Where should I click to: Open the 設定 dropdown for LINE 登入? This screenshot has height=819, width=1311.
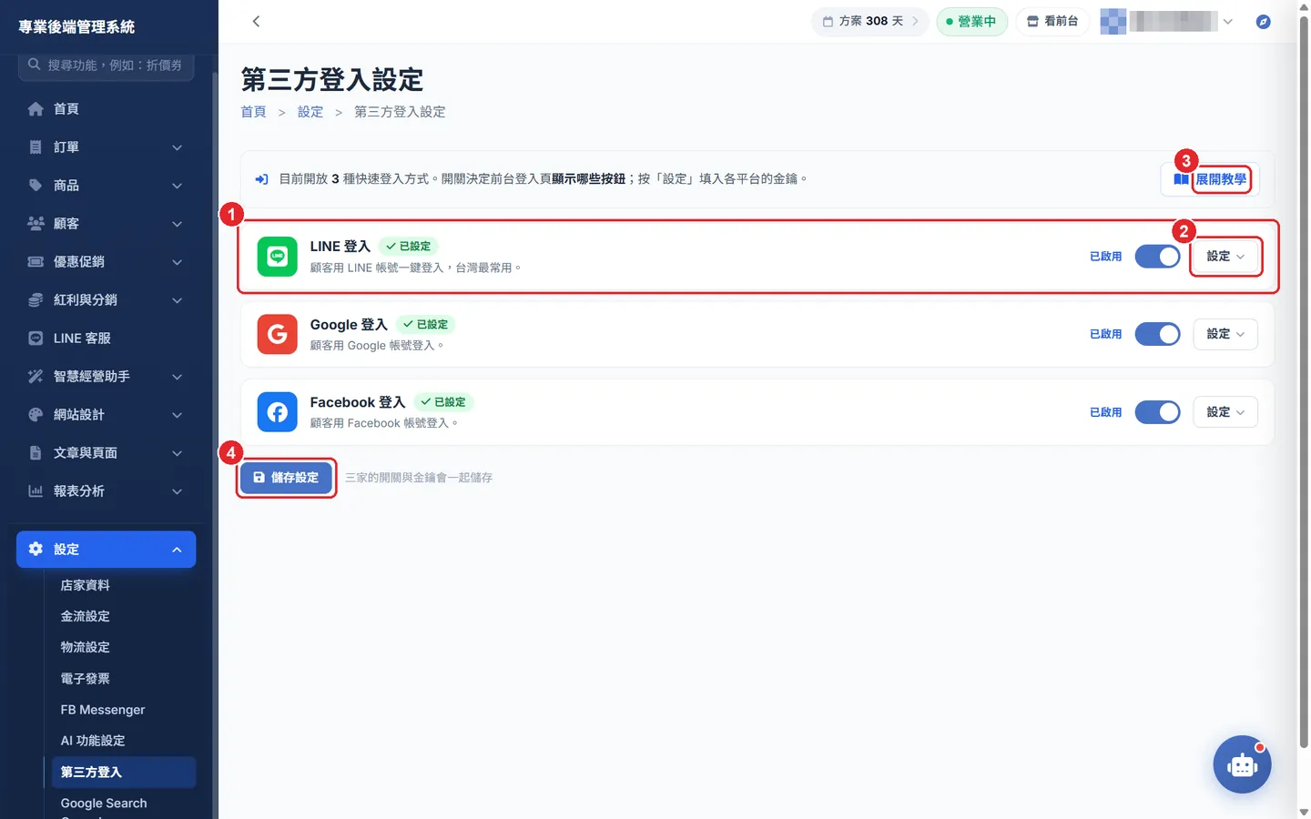tap(1225, 257)
